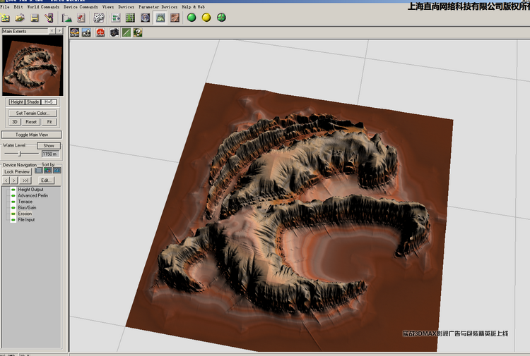The height and width of the screenshot is (356, 530).
Task: Go to previous device with < button
Action: point(6,180)
